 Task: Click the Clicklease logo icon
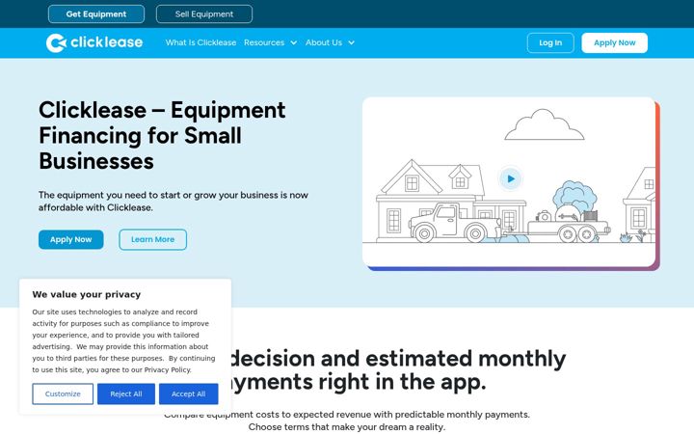tap(56, 43)
